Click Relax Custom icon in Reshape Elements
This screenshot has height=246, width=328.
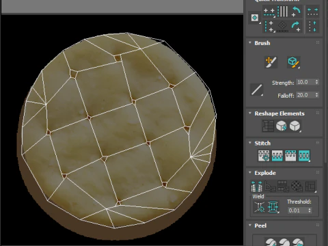click(x=295, y=126)
